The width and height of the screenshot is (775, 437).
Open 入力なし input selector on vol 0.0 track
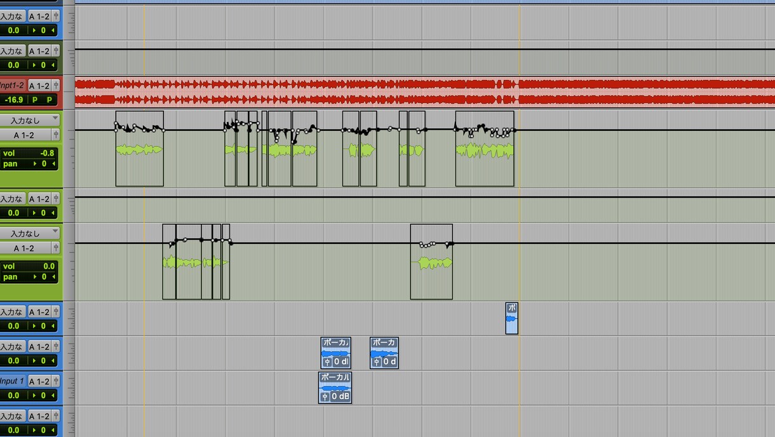(30, 233)
